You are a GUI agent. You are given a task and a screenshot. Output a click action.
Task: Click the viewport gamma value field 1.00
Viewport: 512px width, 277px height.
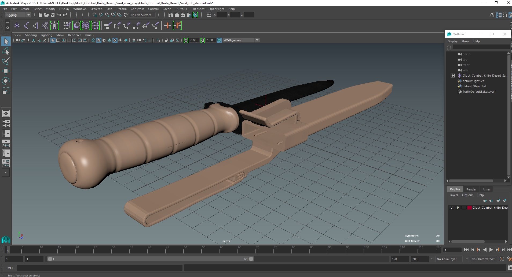(x=211, y=40)
